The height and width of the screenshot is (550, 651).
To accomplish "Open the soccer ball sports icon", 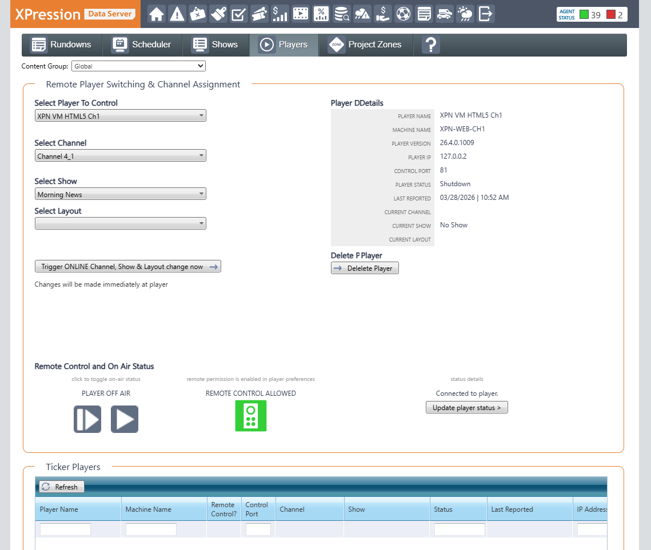I will [x=404, y=14].
